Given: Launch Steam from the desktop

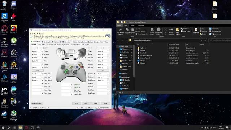Looking at the screenshot, I should tap(4, 114).
